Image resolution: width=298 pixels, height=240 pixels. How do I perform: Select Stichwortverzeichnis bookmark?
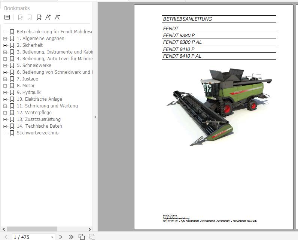tap(38, 133)
